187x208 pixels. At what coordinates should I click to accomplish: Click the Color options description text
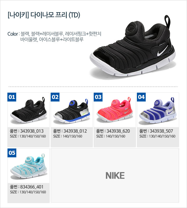pyautogui.click(x=55, y=37)
